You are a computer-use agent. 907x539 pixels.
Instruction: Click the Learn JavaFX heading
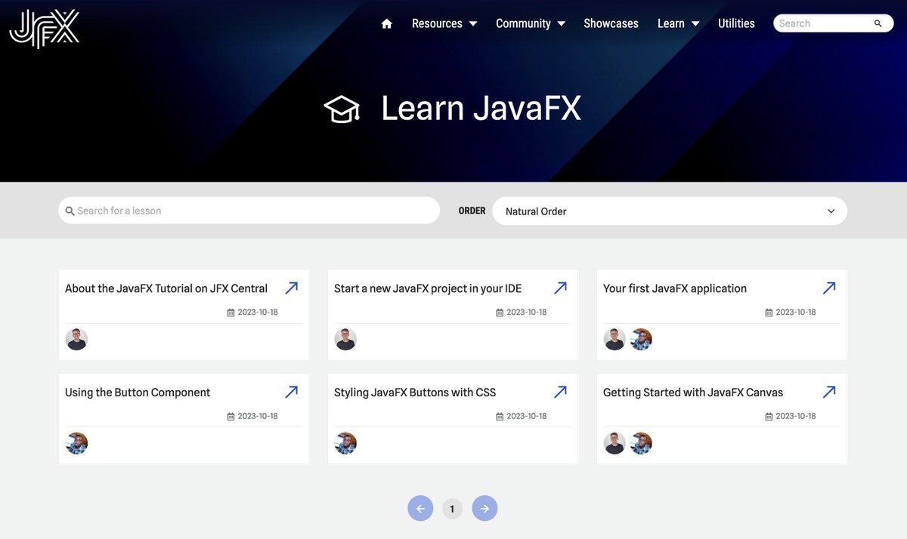point(481,109)
